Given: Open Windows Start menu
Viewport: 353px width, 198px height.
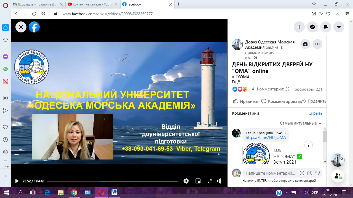Looking at the screenshot, I should [x=6, y=193].
